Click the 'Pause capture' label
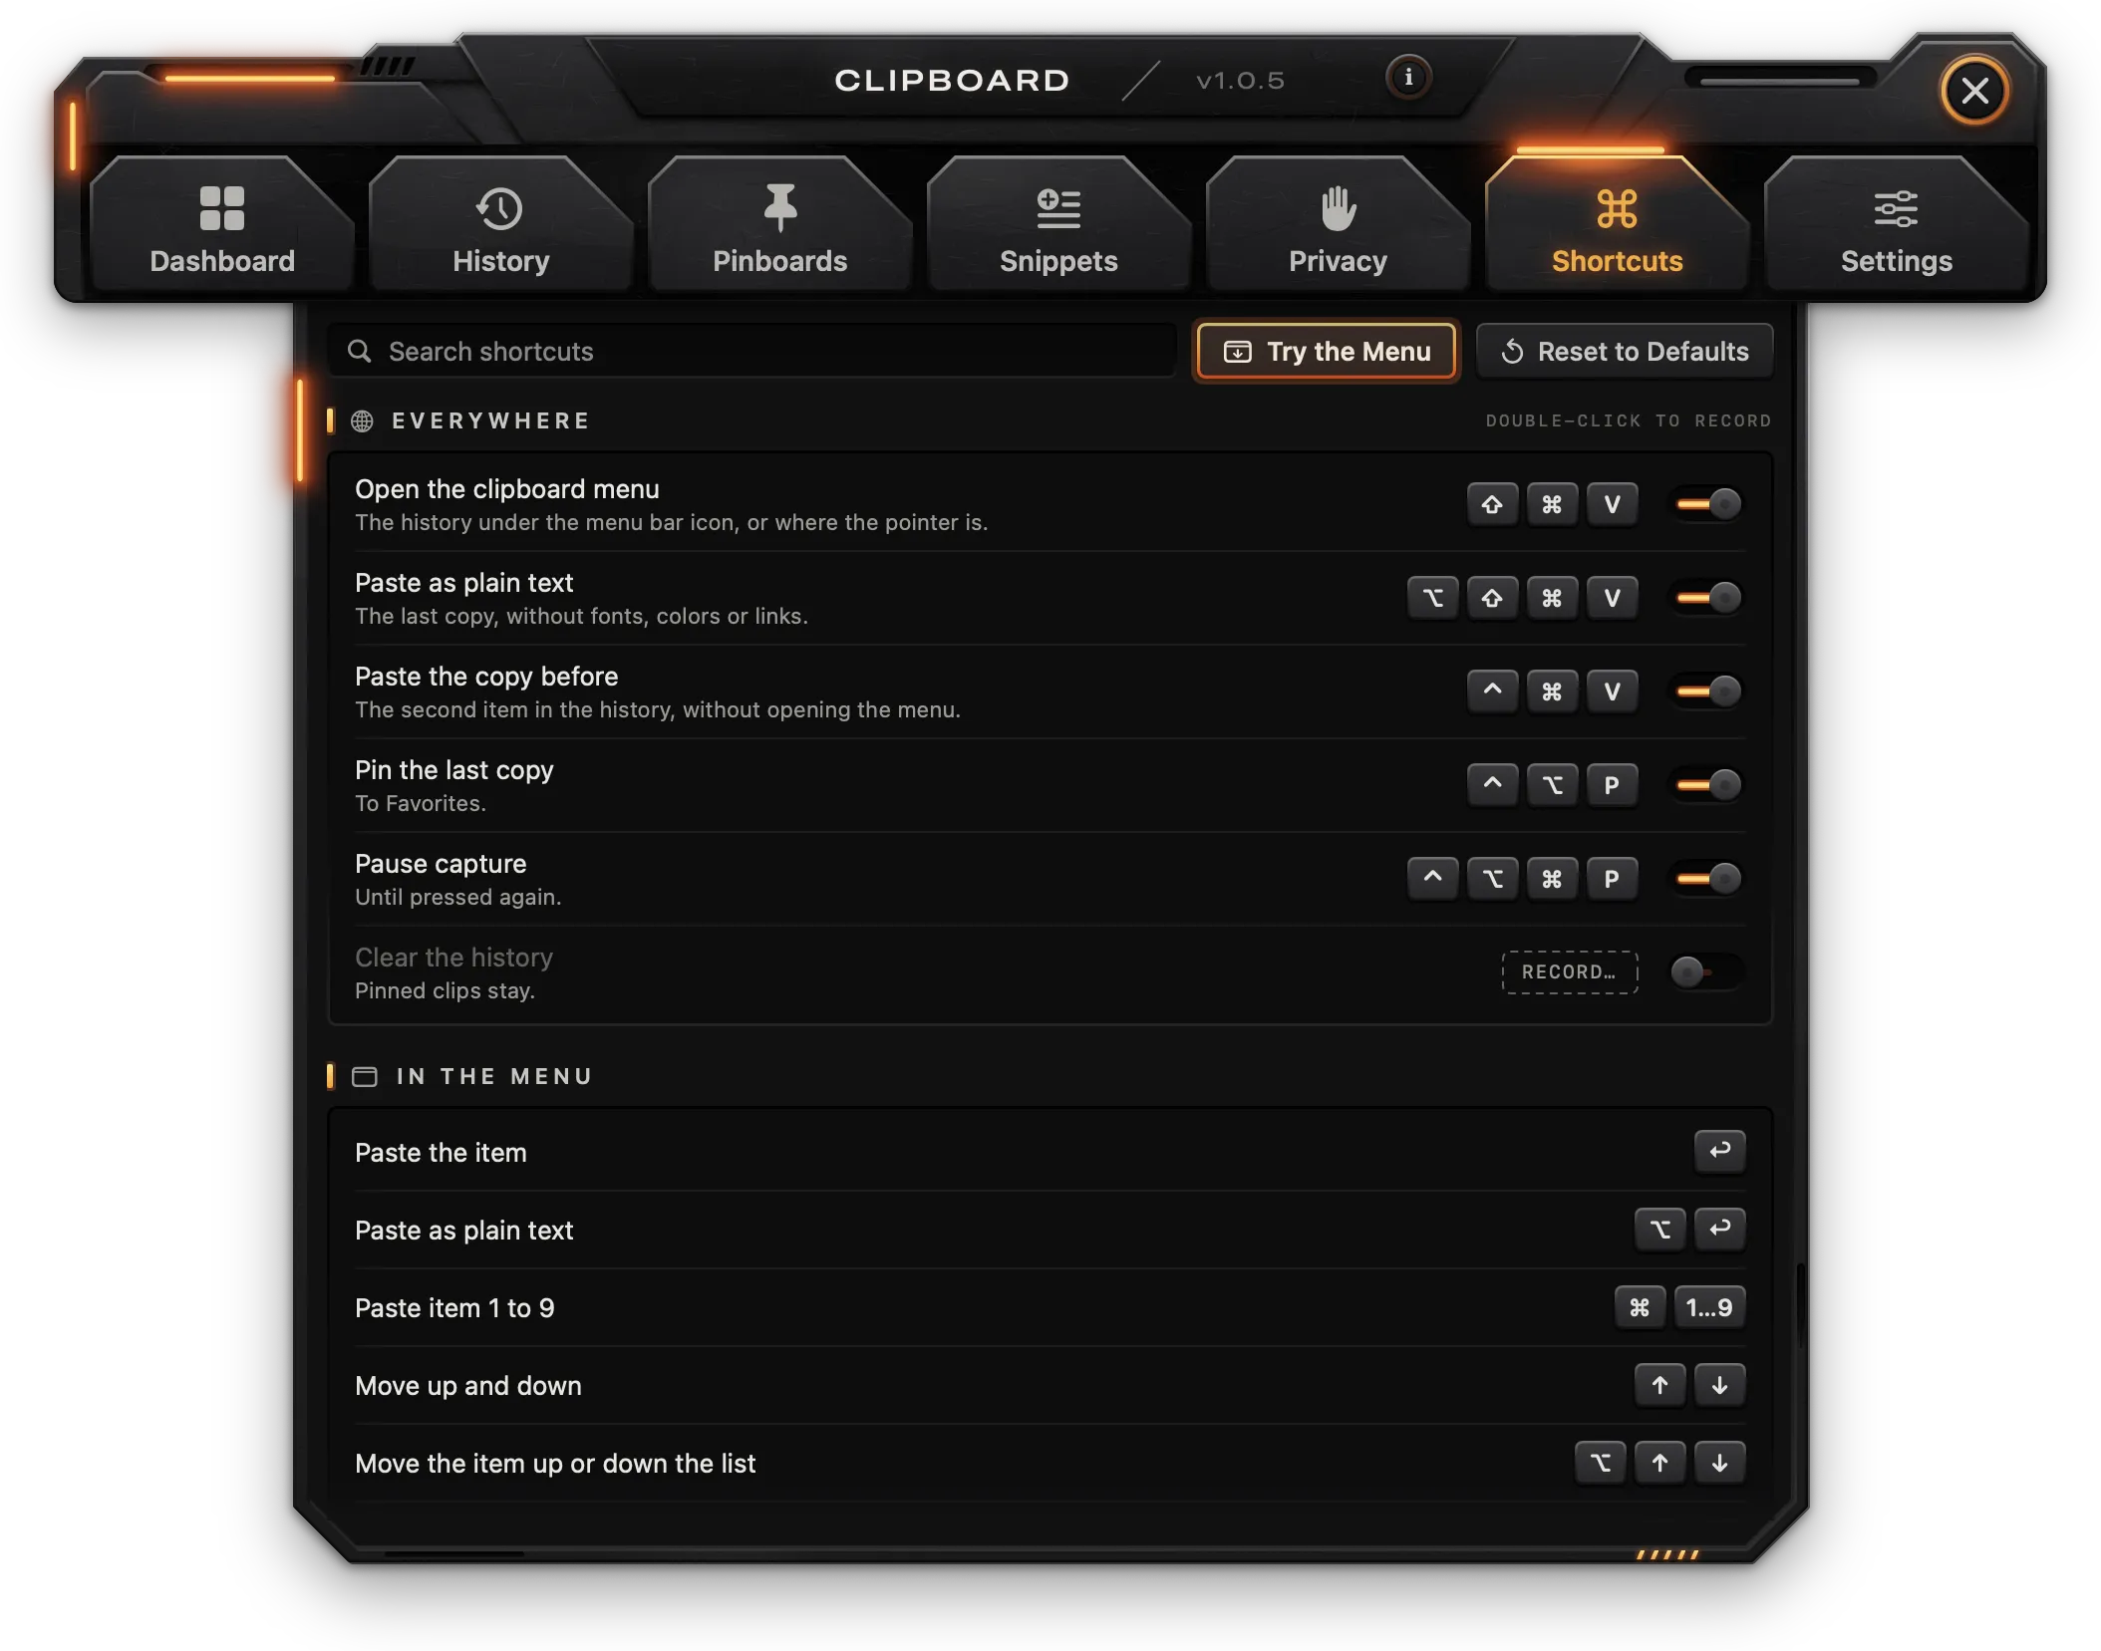 (441, 863)
